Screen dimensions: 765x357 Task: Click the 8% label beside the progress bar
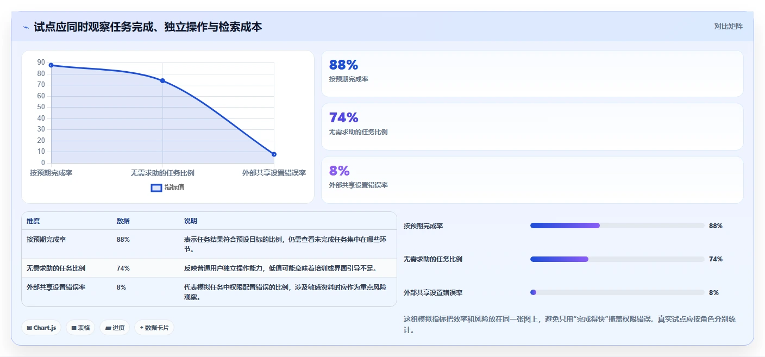pyautogui.click(x=714, y=293)
